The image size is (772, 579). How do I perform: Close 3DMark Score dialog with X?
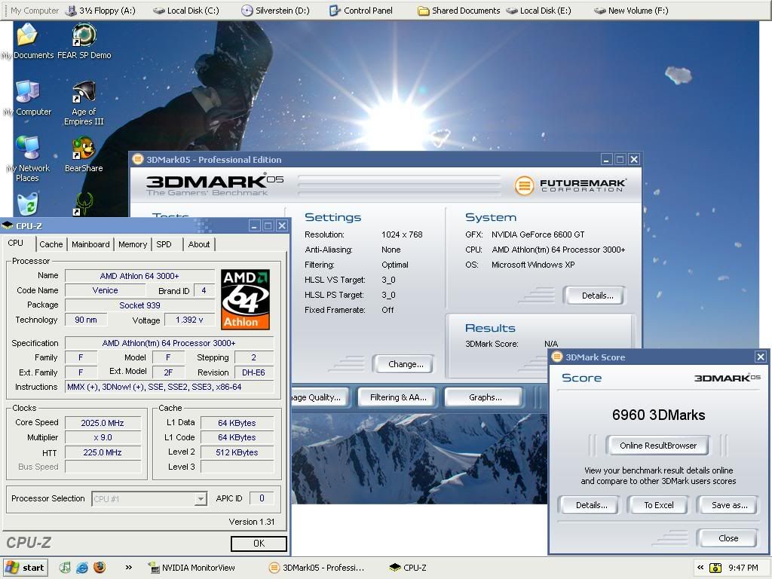click(x=760, y=357)
